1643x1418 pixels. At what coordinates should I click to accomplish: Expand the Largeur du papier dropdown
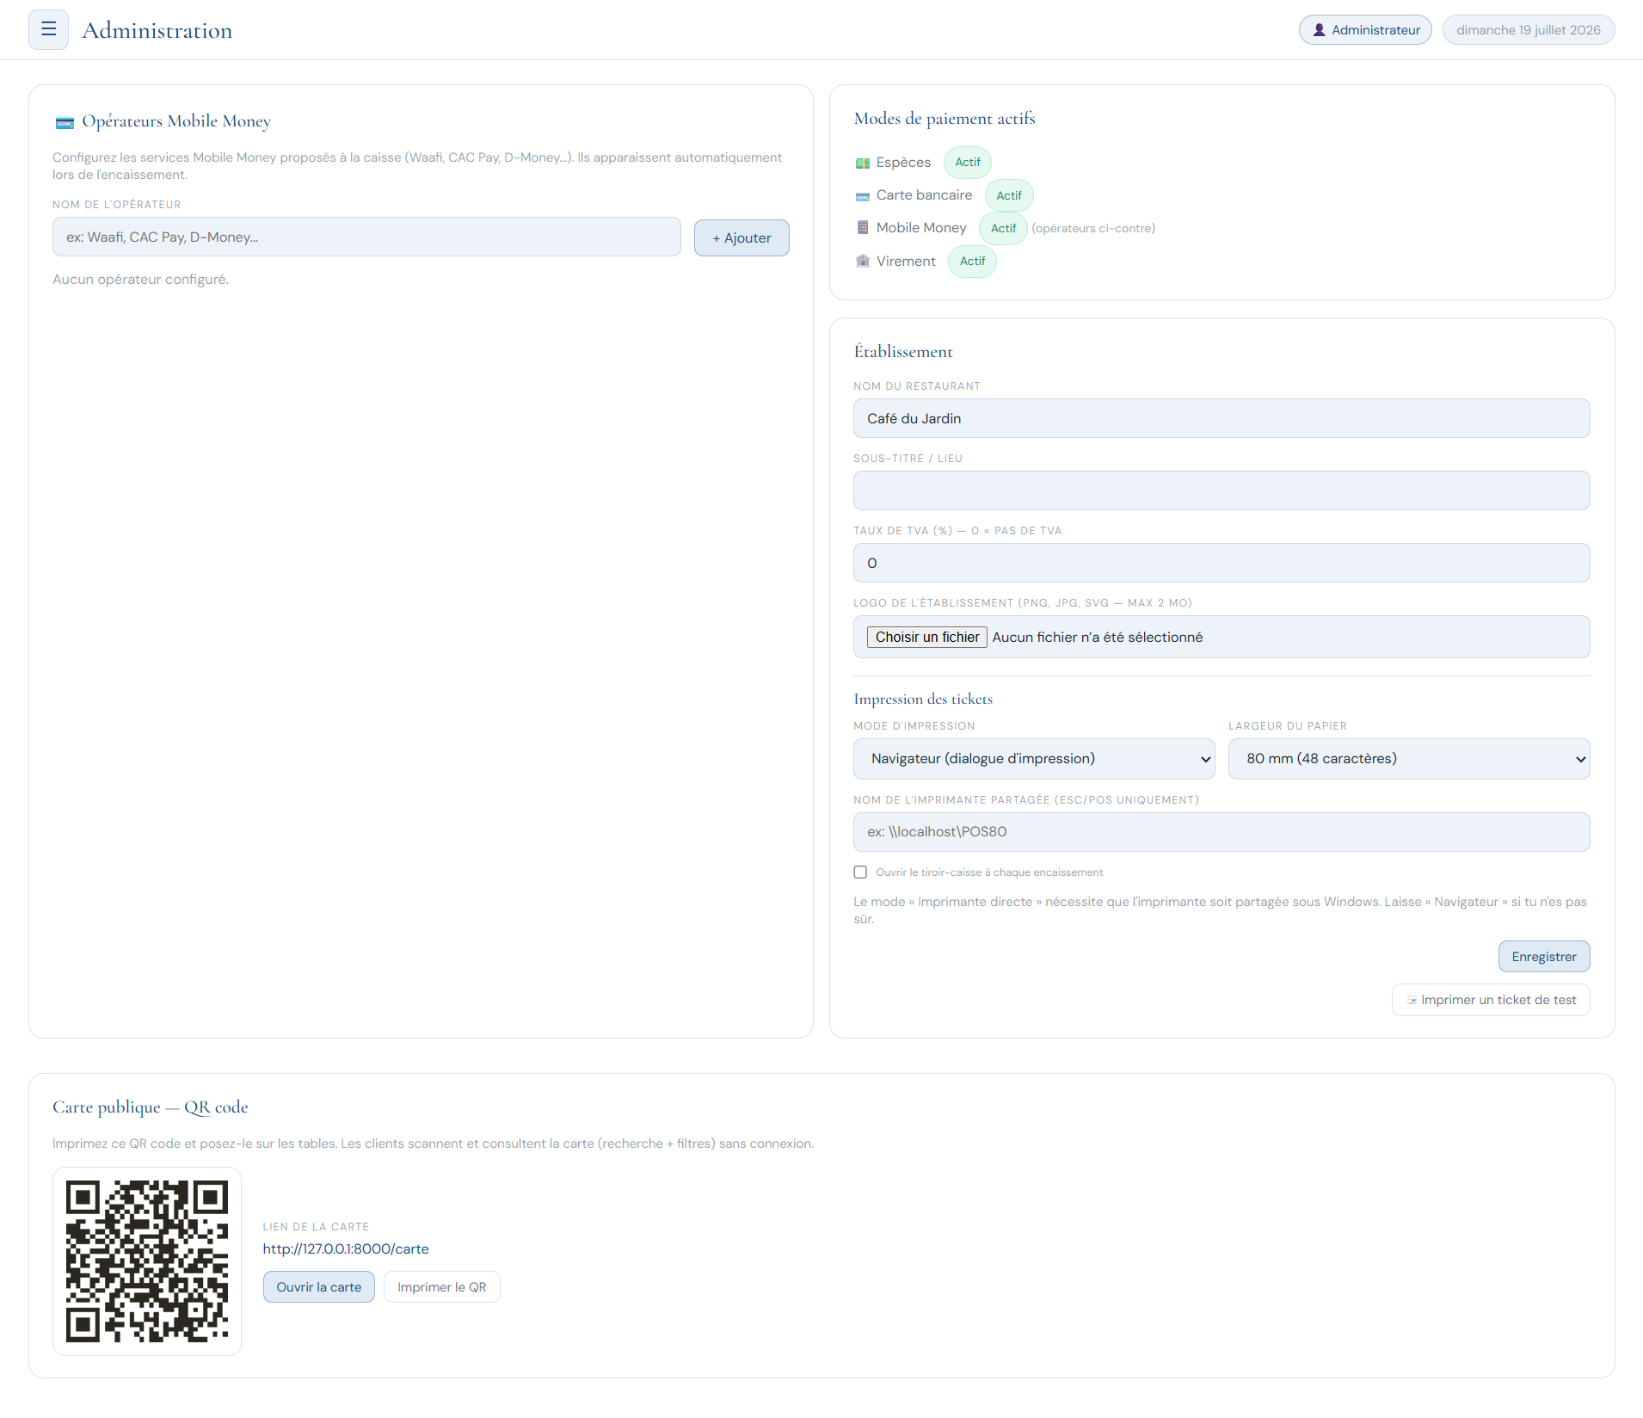tap(1409, 759)
